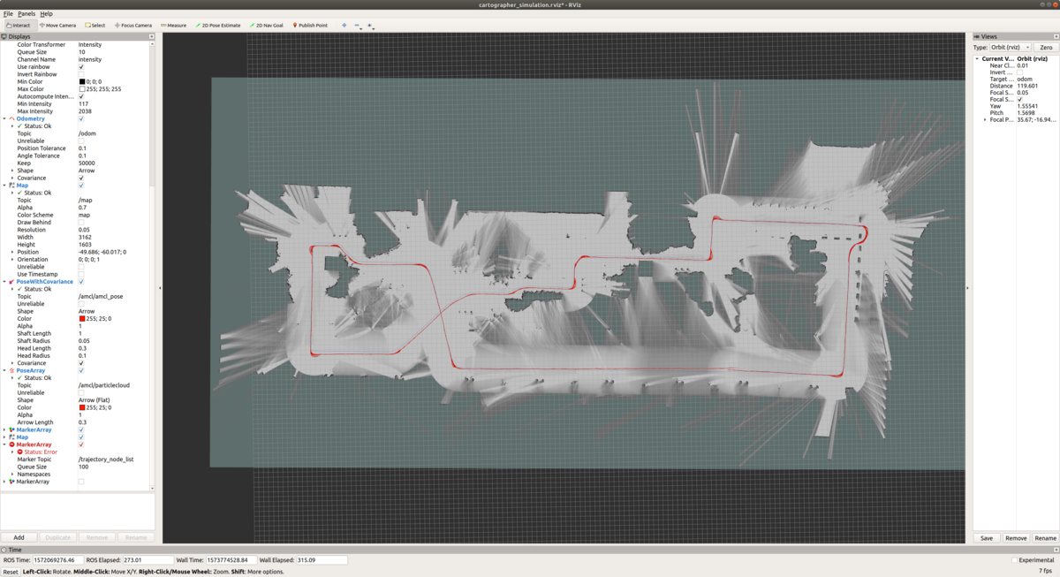1060x577 pixels.
Task: Save the current view with Save button
Action: (x=987, y=538)
